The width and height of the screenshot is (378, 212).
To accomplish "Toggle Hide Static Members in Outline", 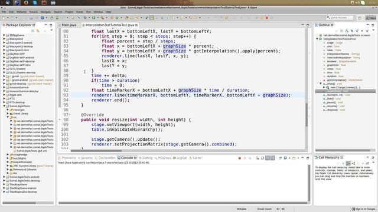I will (x=357, y=31).
